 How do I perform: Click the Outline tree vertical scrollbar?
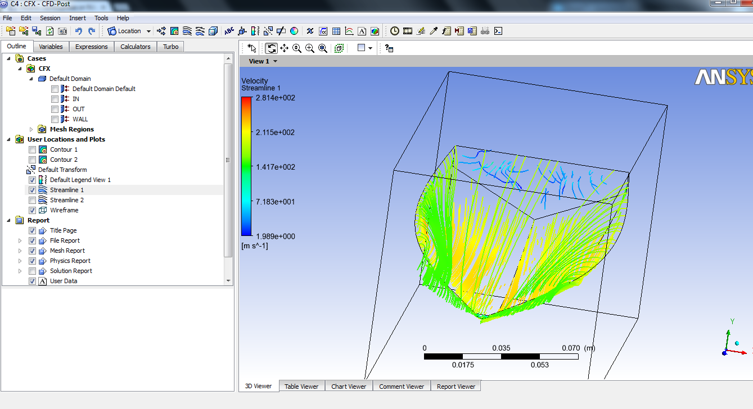point(228,160)
